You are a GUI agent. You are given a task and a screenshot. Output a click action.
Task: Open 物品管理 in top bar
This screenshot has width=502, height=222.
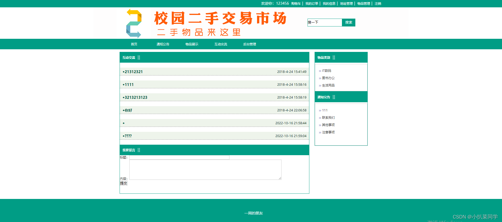(x=364, y=4)
